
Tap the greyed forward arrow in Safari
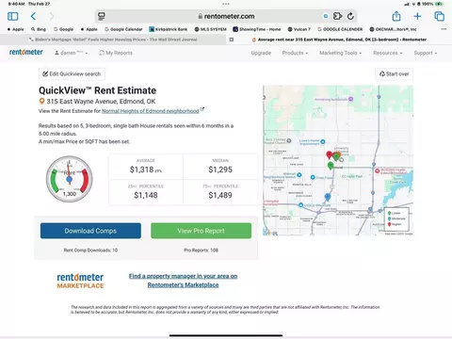pos(52,16)
